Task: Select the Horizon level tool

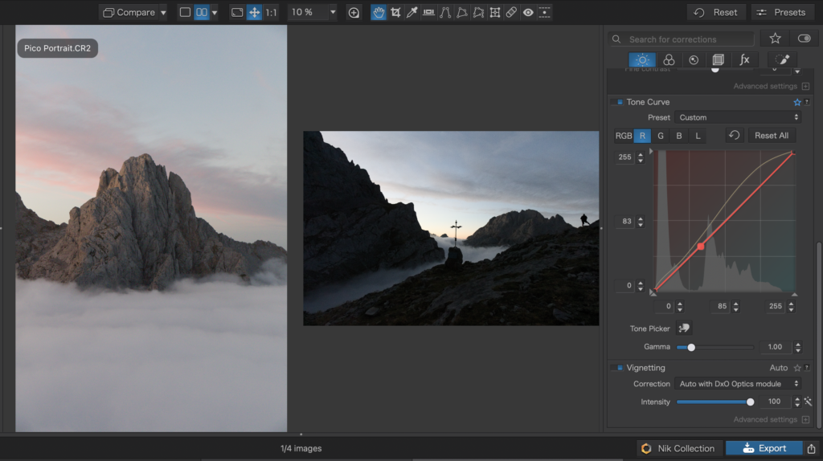Action: pyautogui.click(x=429, y=12)
